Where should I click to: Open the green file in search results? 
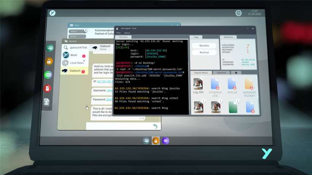[x=233, y=107]
